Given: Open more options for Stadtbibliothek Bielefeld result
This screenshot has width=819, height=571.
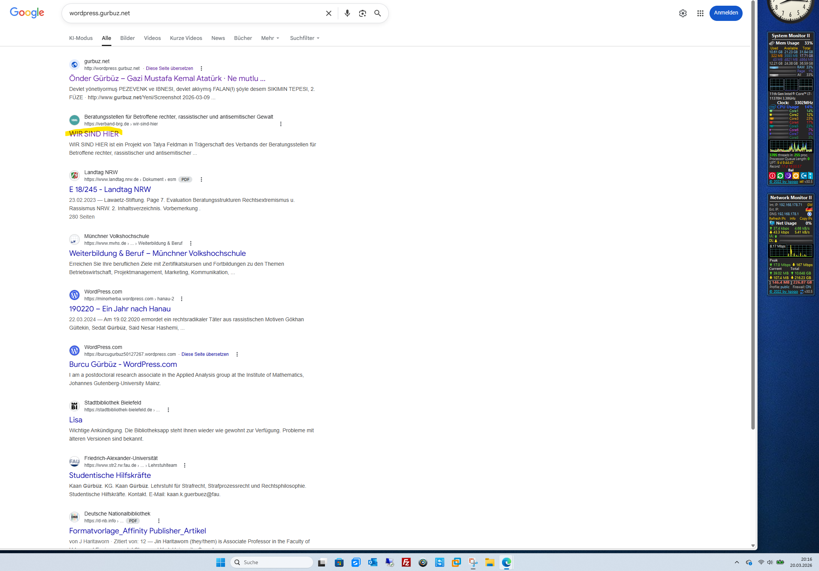Looking at the screenshot, I should point(168,410).
